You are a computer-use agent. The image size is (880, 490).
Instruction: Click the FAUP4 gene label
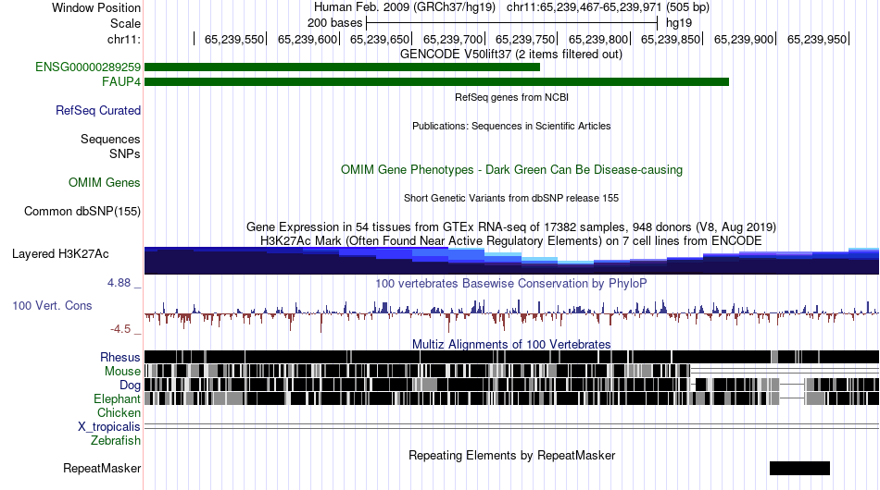click(x=121, y=81)
